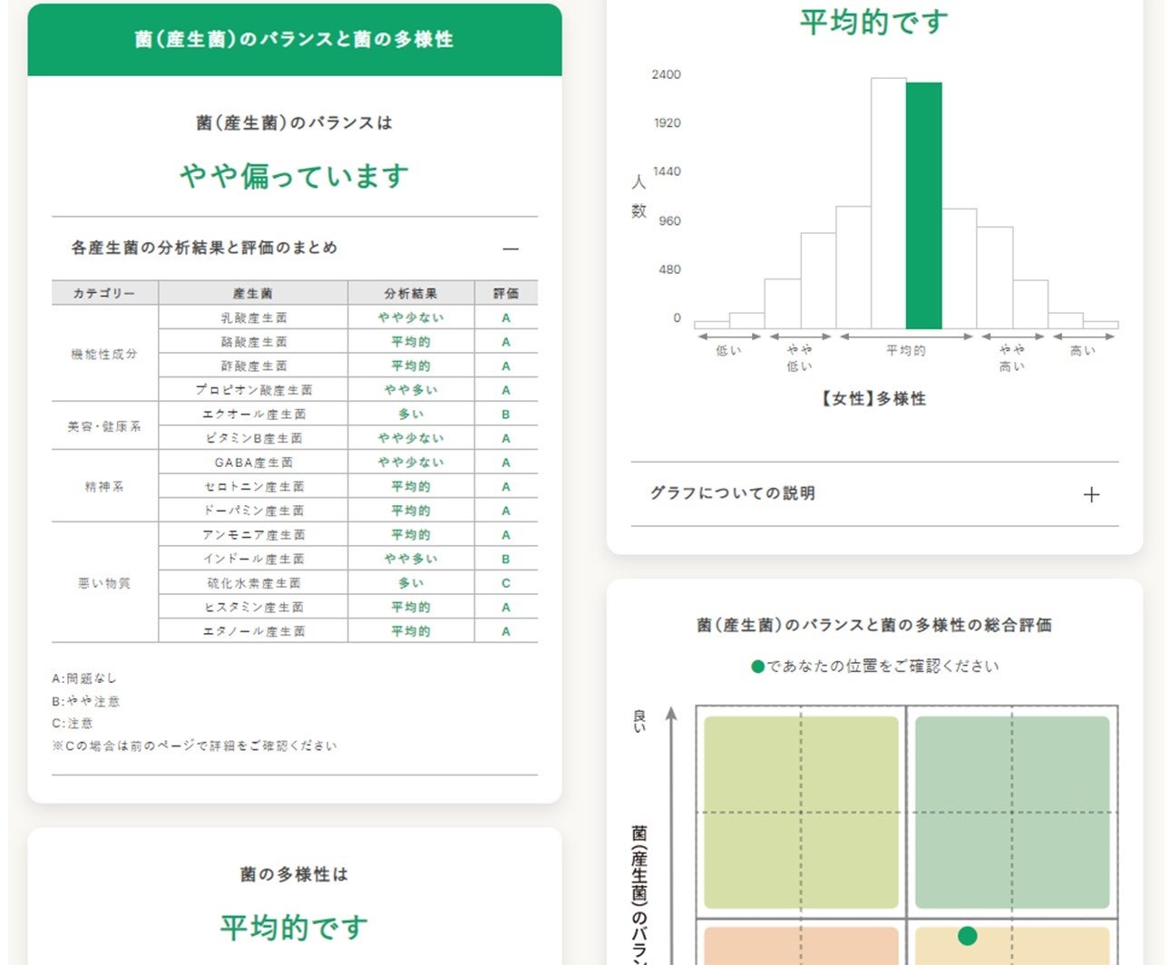Select the プロピオン酸産生菌 row name
1170x965 pixels.
[x=254, y=390]
